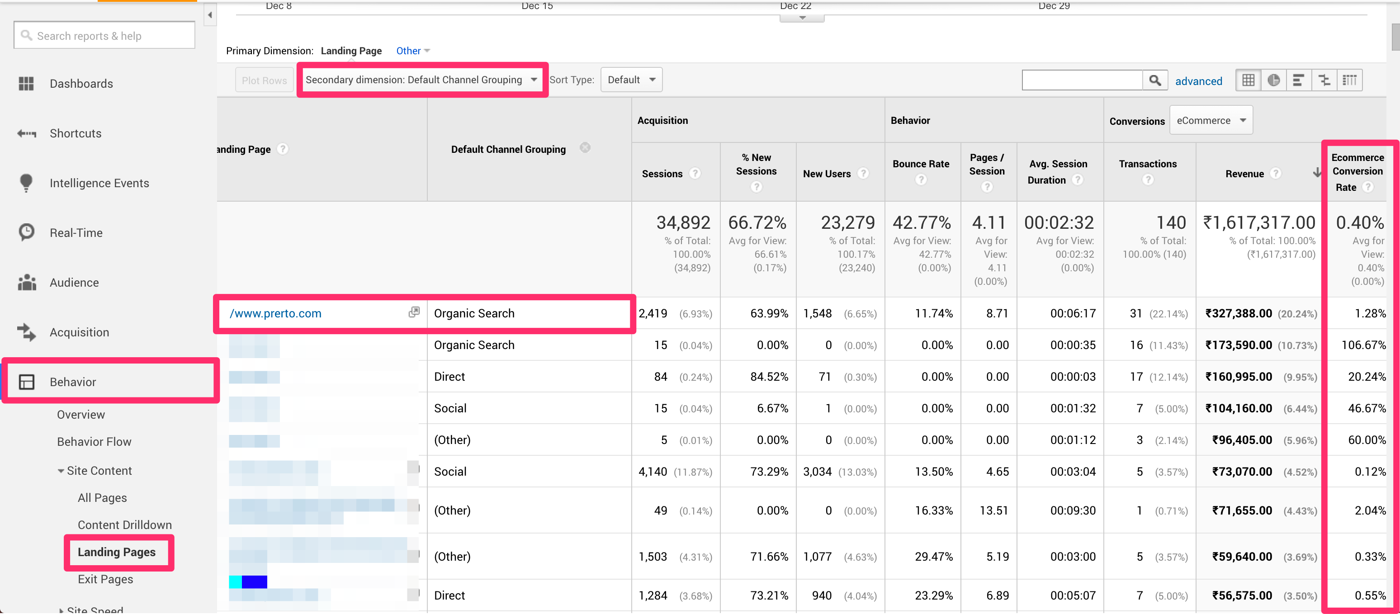
Task: Show help for Transactions metric
Action: (1147, 179)
